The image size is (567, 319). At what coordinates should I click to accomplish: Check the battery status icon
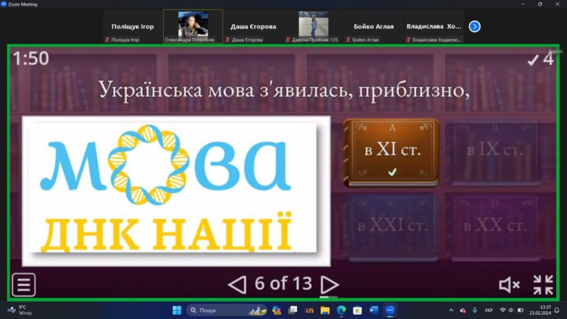520,310
